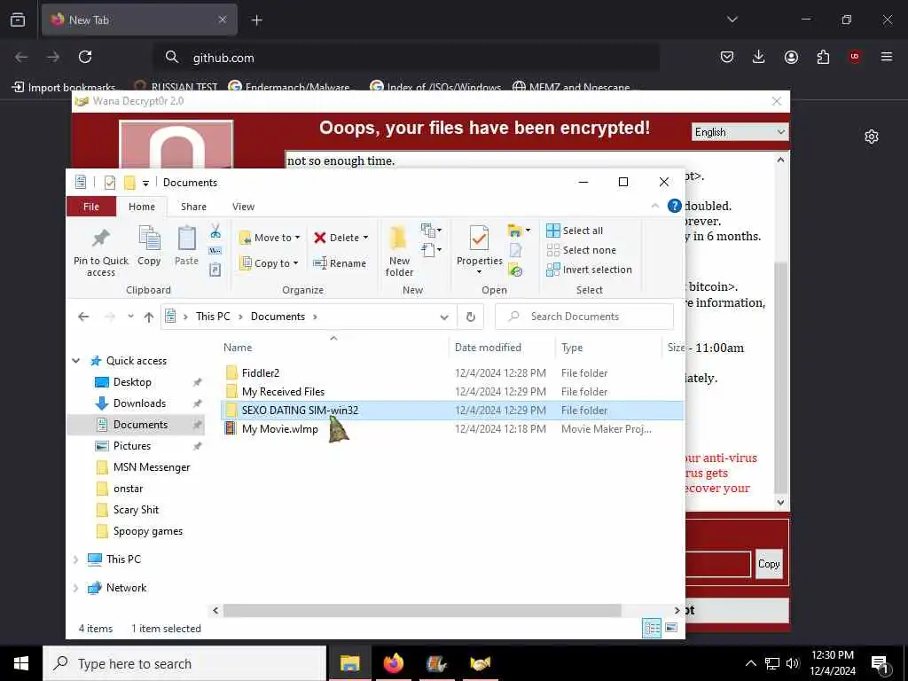Go back in File Explorer
The image size is (908, 681).
click(83, 317)
